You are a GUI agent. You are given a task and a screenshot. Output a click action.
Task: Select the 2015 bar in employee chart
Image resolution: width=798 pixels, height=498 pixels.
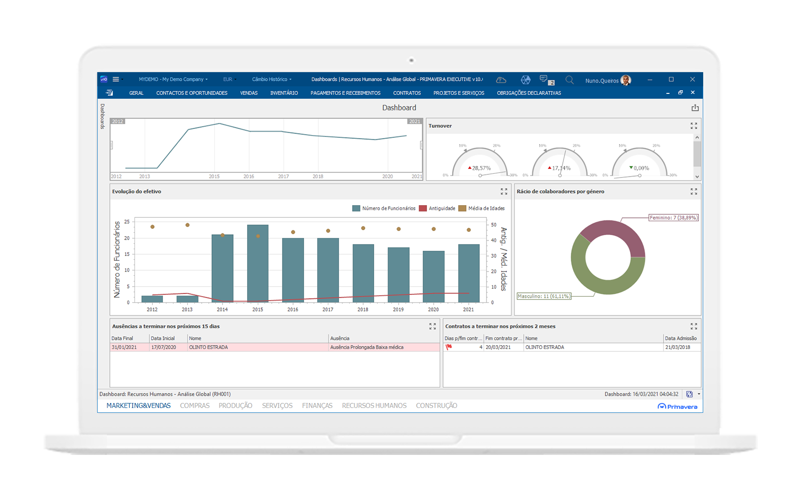(258, 264)
